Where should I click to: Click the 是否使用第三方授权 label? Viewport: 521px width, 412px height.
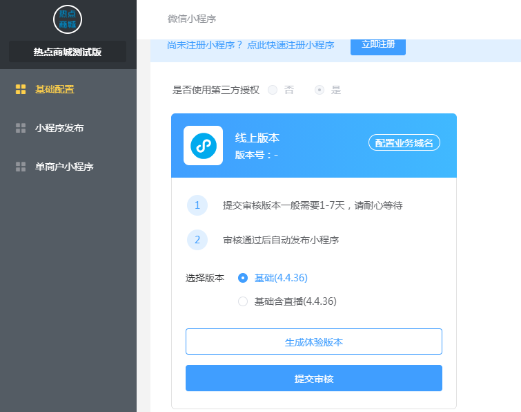click(x=215, y=90)
